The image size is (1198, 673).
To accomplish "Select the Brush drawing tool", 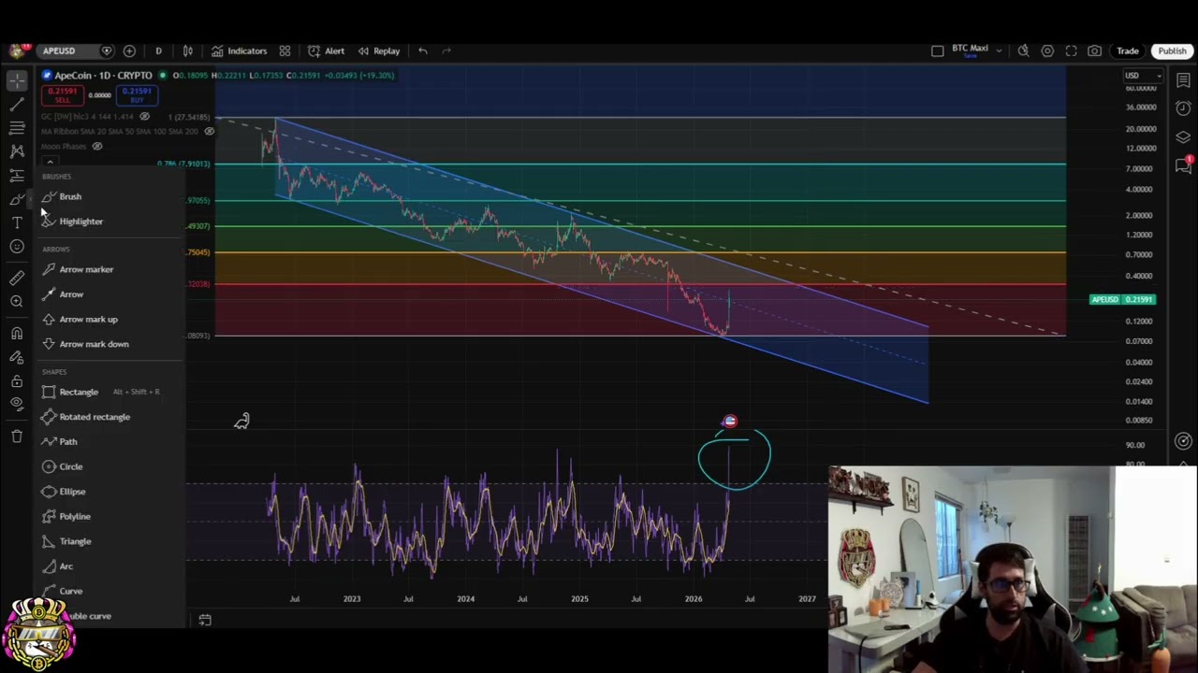I will click(69, 196).
